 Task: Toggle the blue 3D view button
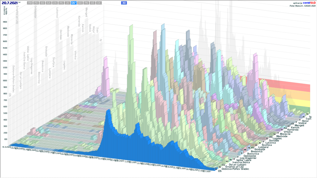pos(124,3)
